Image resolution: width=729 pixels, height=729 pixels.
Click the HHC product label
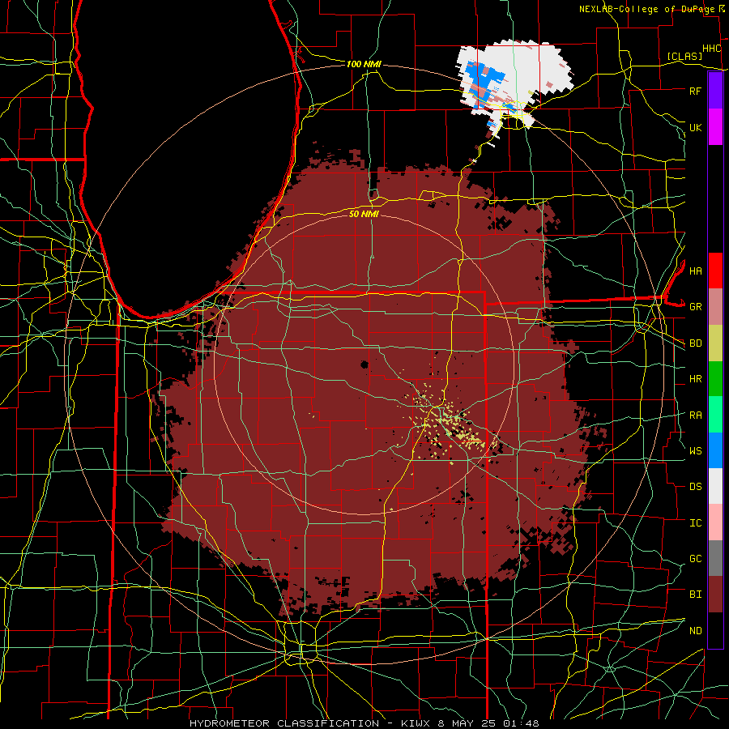tap(711, 49)
